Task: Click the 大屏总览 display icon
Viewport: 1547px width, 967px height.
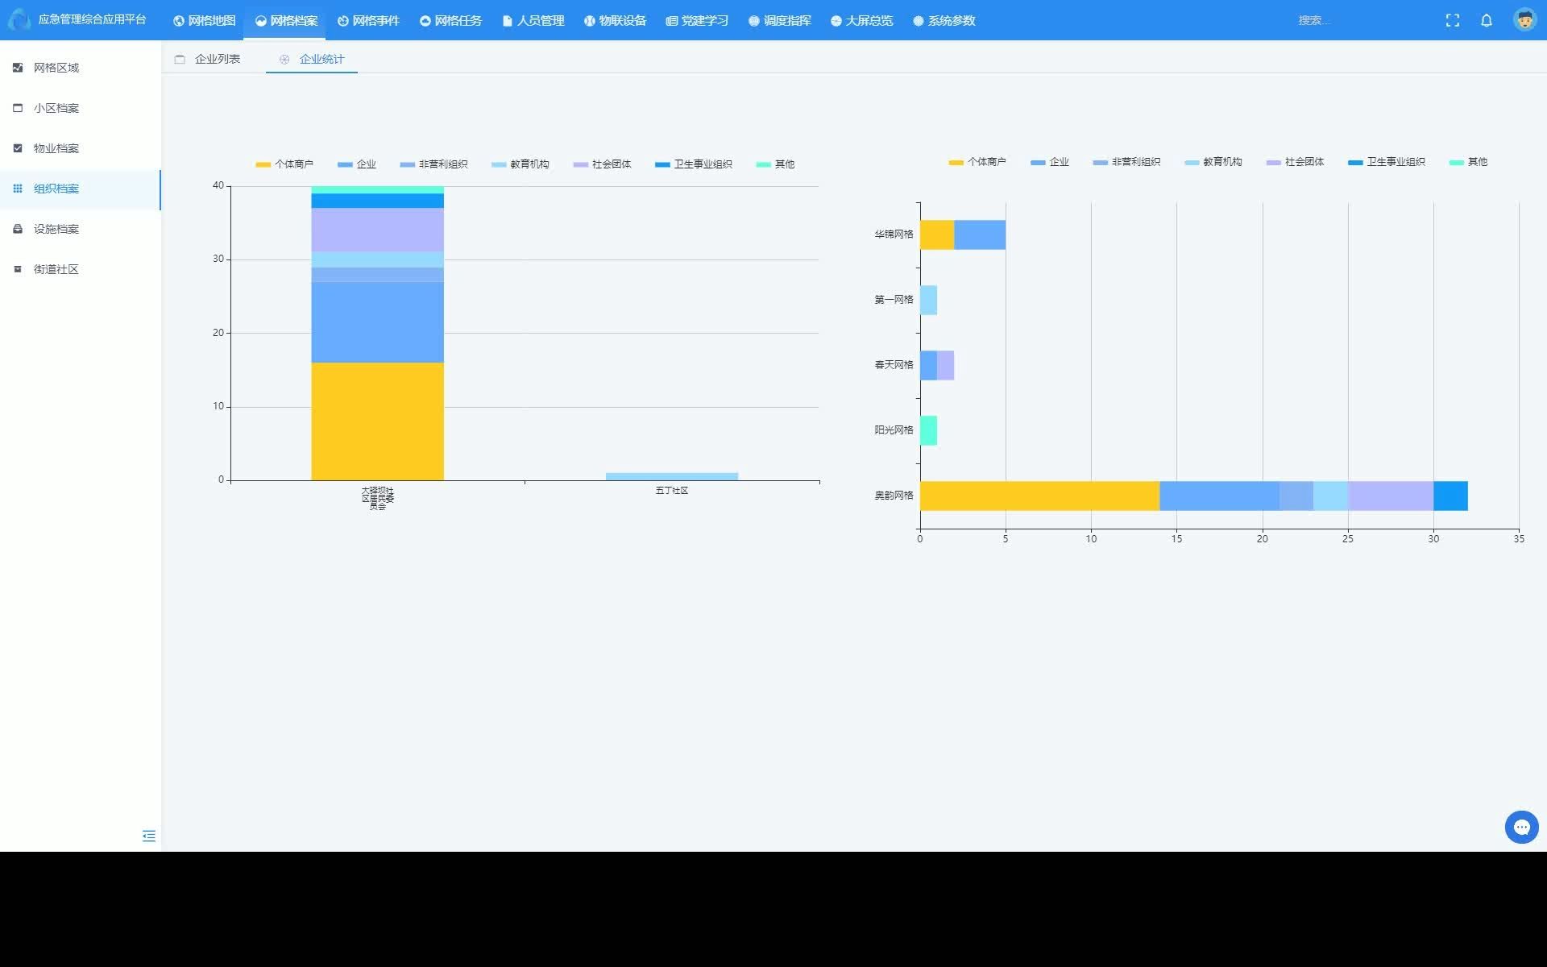Action: pyautogui.click(x=836, y=19)
